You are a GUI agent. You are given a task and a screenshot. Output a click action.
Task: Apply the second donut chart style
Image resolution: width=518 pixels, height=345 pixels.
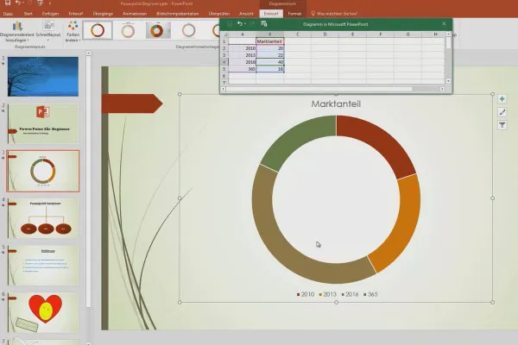coord(128,30)
